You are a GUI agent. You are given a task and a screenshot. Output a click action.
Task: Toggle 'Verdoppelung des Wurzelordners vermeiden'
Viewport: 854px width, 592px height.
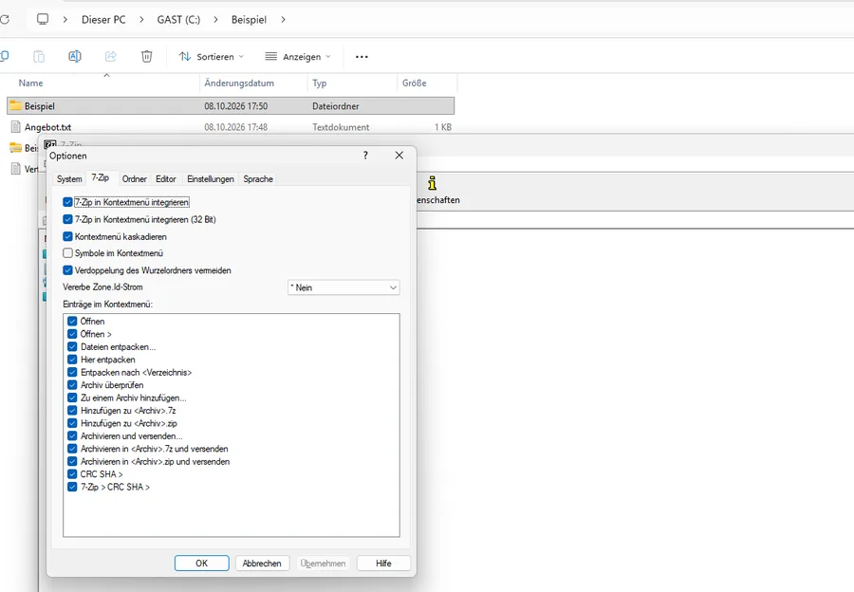point(67,270)
